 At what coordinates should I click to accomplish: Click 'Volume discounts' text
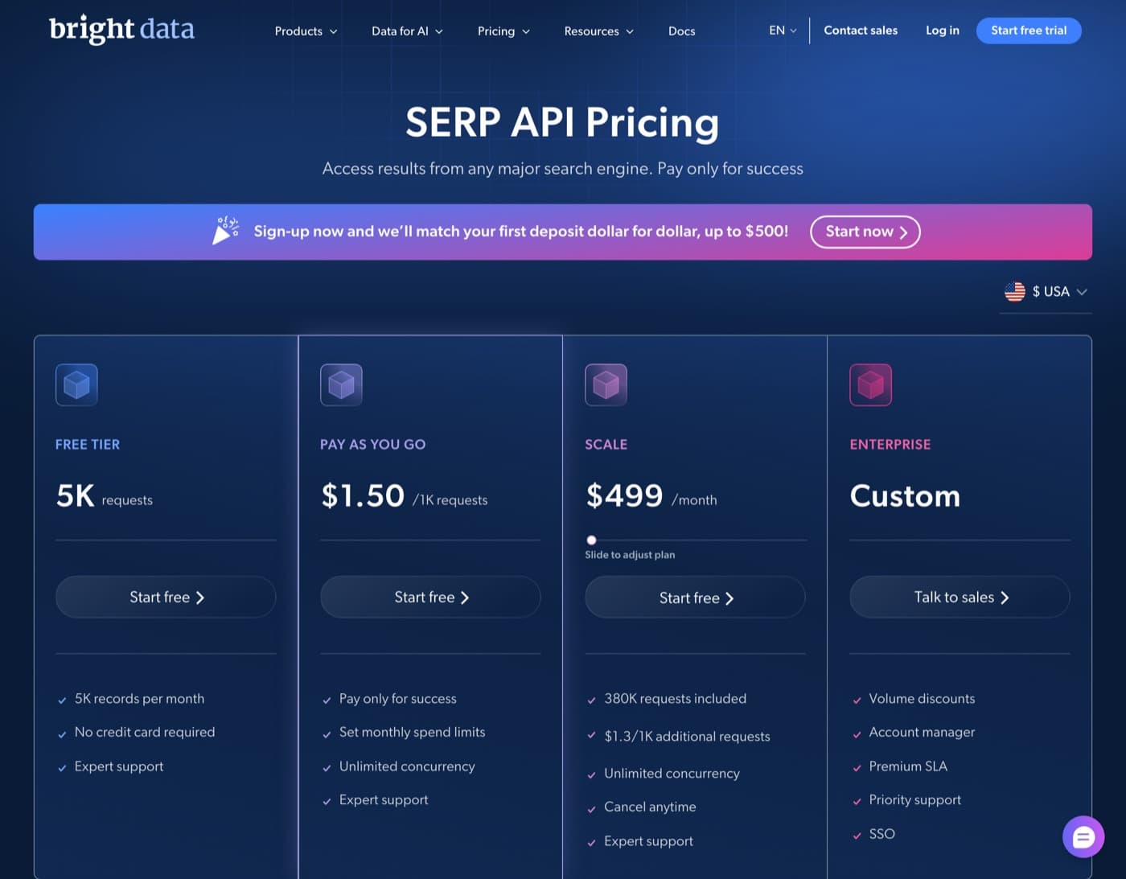(922, 698)
